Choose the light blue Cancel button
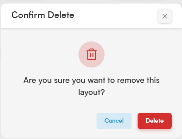Screen dimensions: 182x139 point(114,121)
